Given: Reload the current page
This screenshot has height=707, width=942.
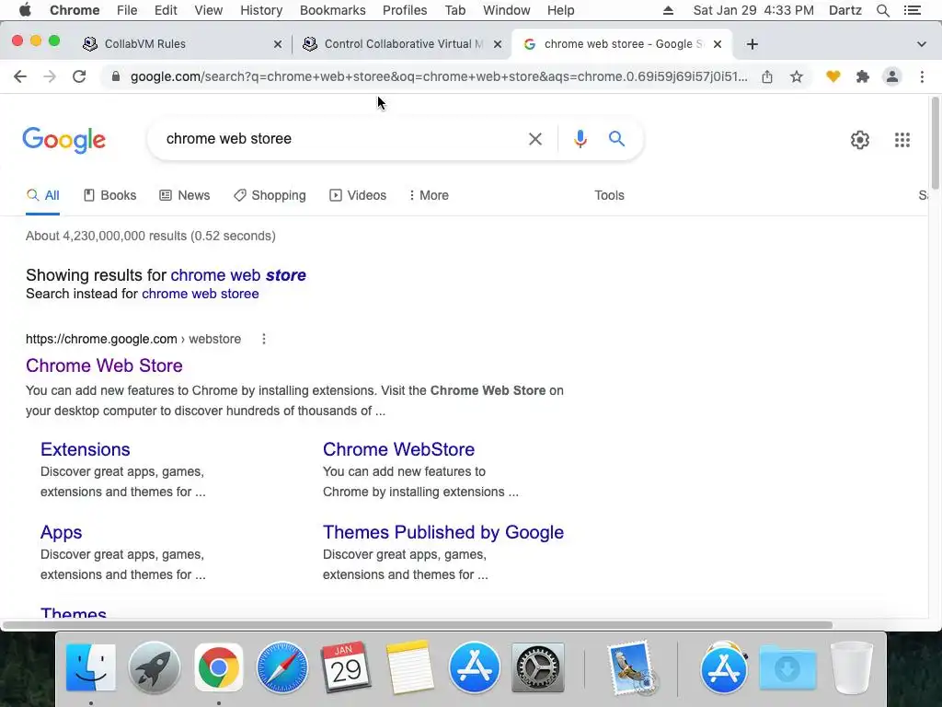Looking at the screenshot, I should [x=79, y=76].
